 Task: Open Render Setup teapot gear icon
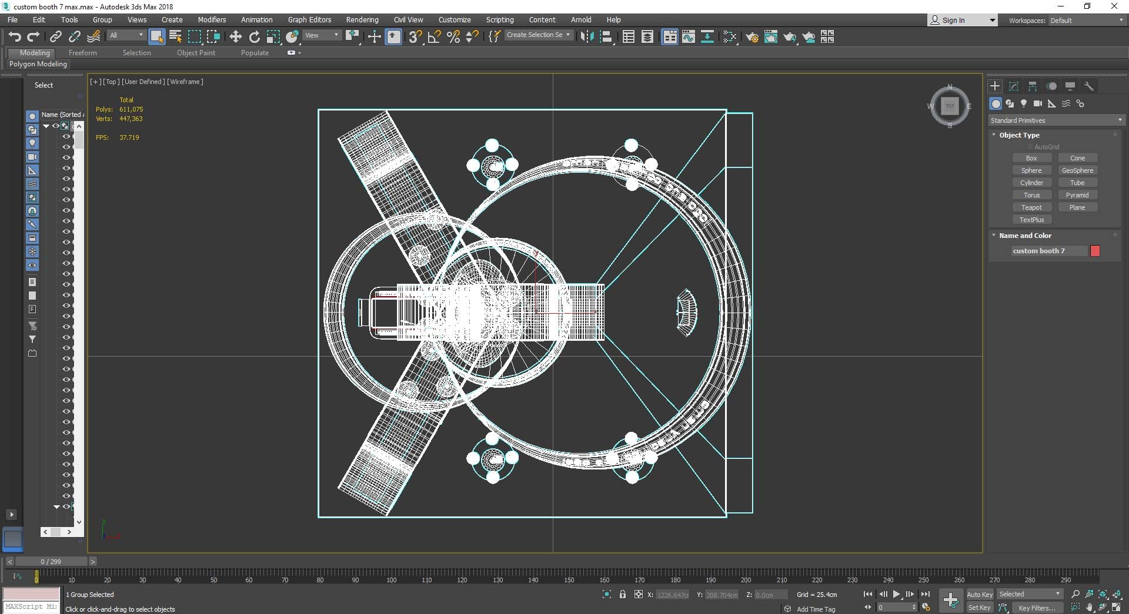751,37
